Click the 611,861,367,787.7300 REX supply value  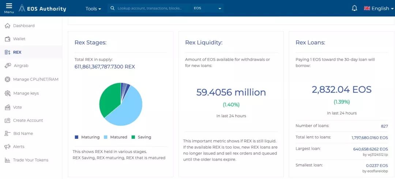(105, 67)
